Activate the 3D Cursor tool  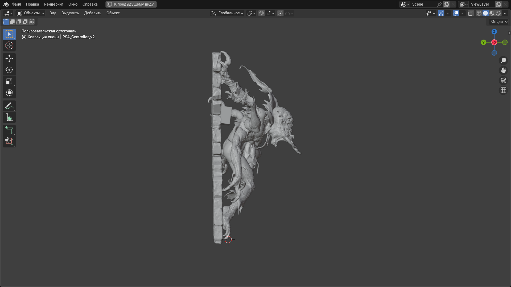[9, 46]
